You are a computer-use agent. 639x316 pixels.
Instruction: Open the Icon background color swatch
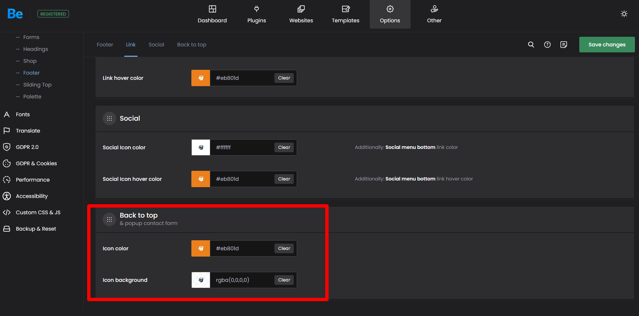click(201, 280)
